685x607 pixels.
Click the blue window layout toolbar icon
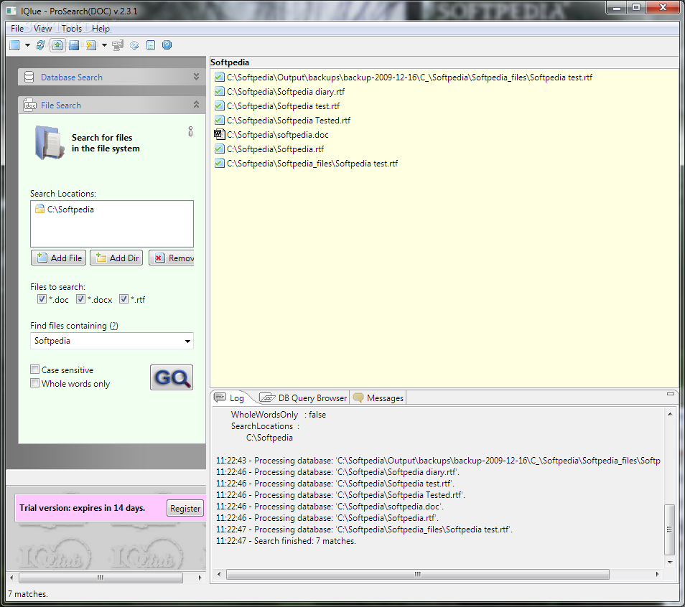[x=14, y=45]
